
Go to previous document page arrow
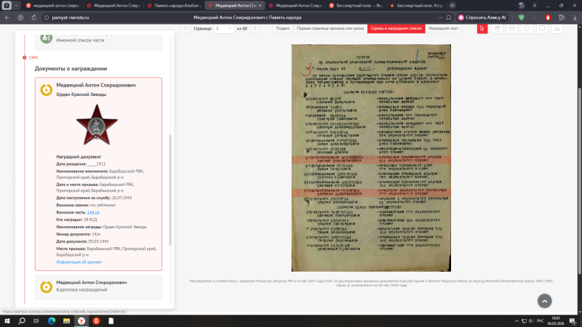click(186, 28)
